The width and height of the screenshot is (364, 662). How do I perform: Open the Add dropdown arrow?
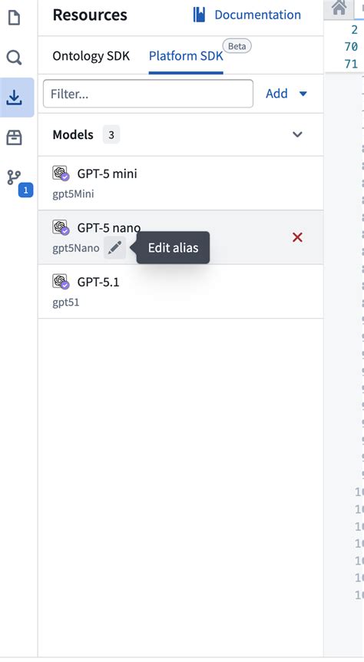[303, 94]
